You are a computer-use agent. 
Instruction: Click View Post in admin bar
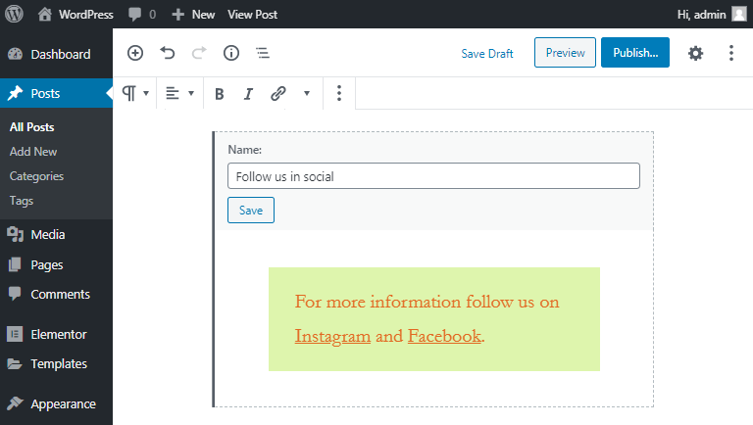253,15
